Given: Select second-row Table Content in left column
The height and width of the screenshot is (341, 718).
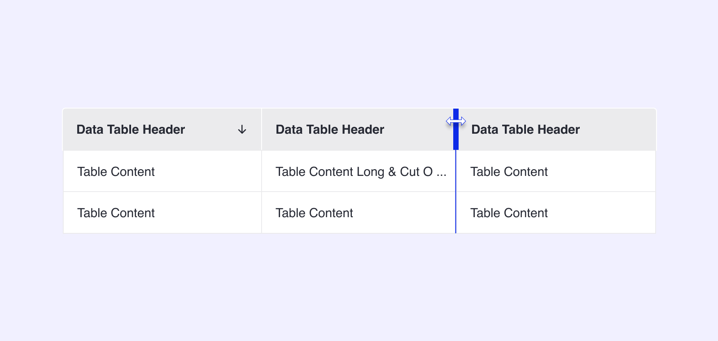Looking at the screenshot, I should (x=116, y=213).
